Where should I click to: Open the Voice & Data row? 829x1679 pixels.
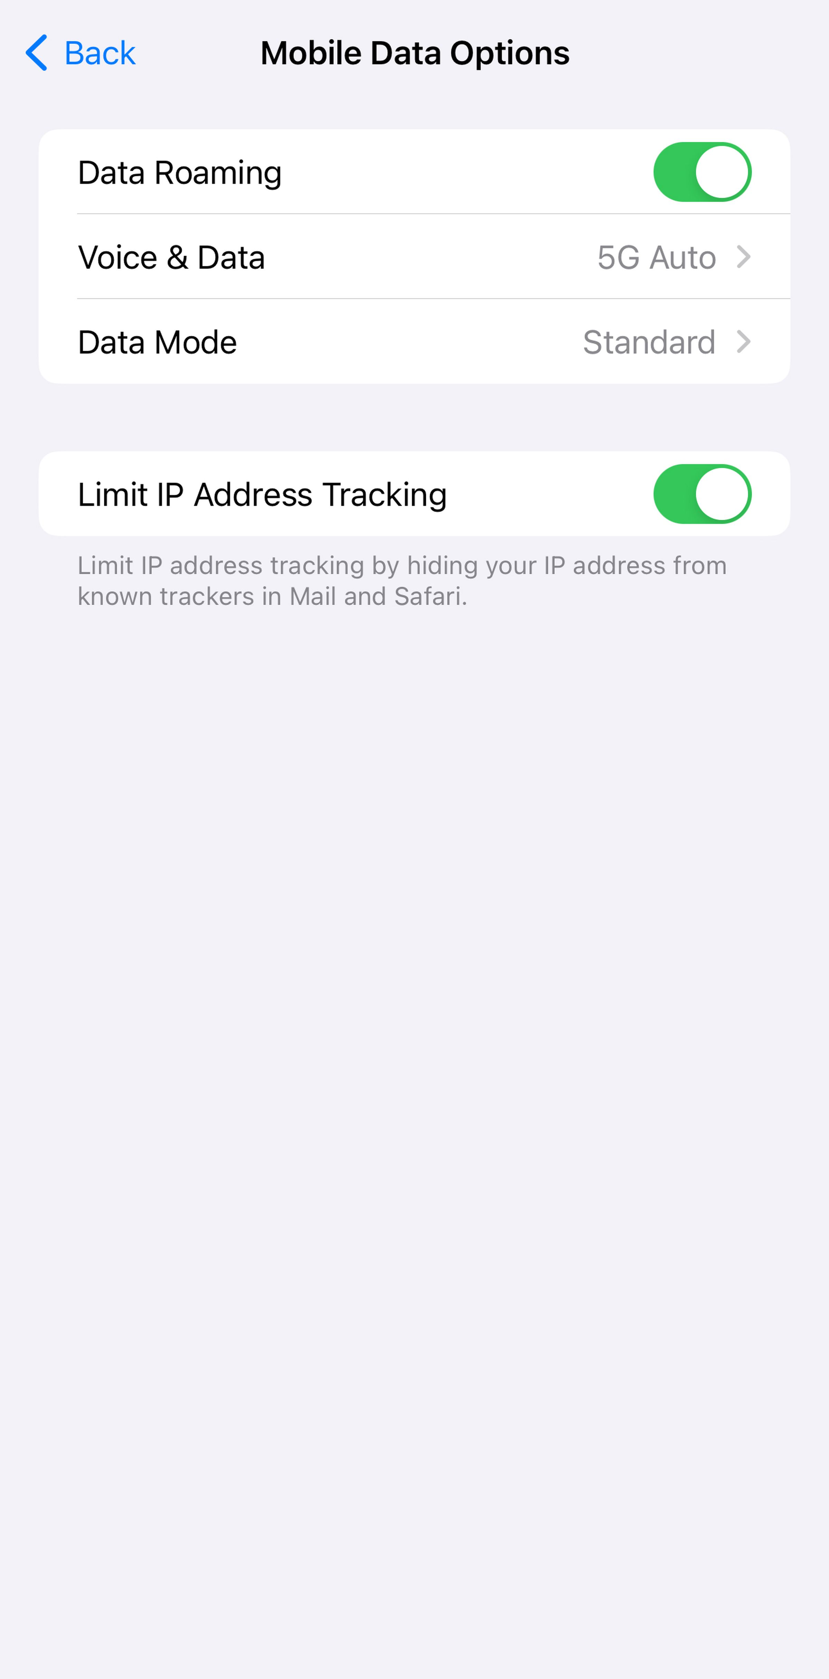point(414,257)
